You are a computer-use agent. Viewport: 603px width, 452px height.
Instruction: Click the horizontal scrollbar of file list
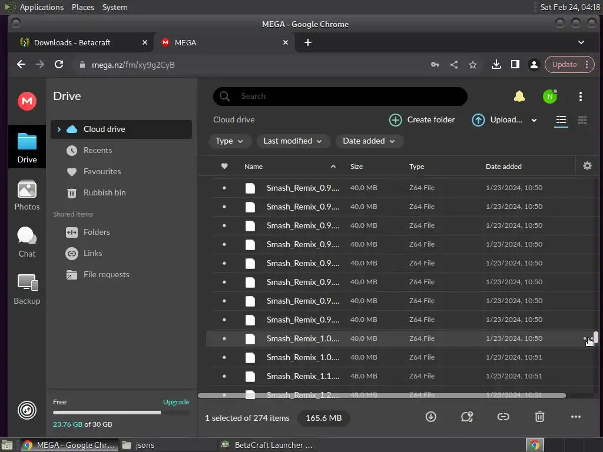(382, 395)
